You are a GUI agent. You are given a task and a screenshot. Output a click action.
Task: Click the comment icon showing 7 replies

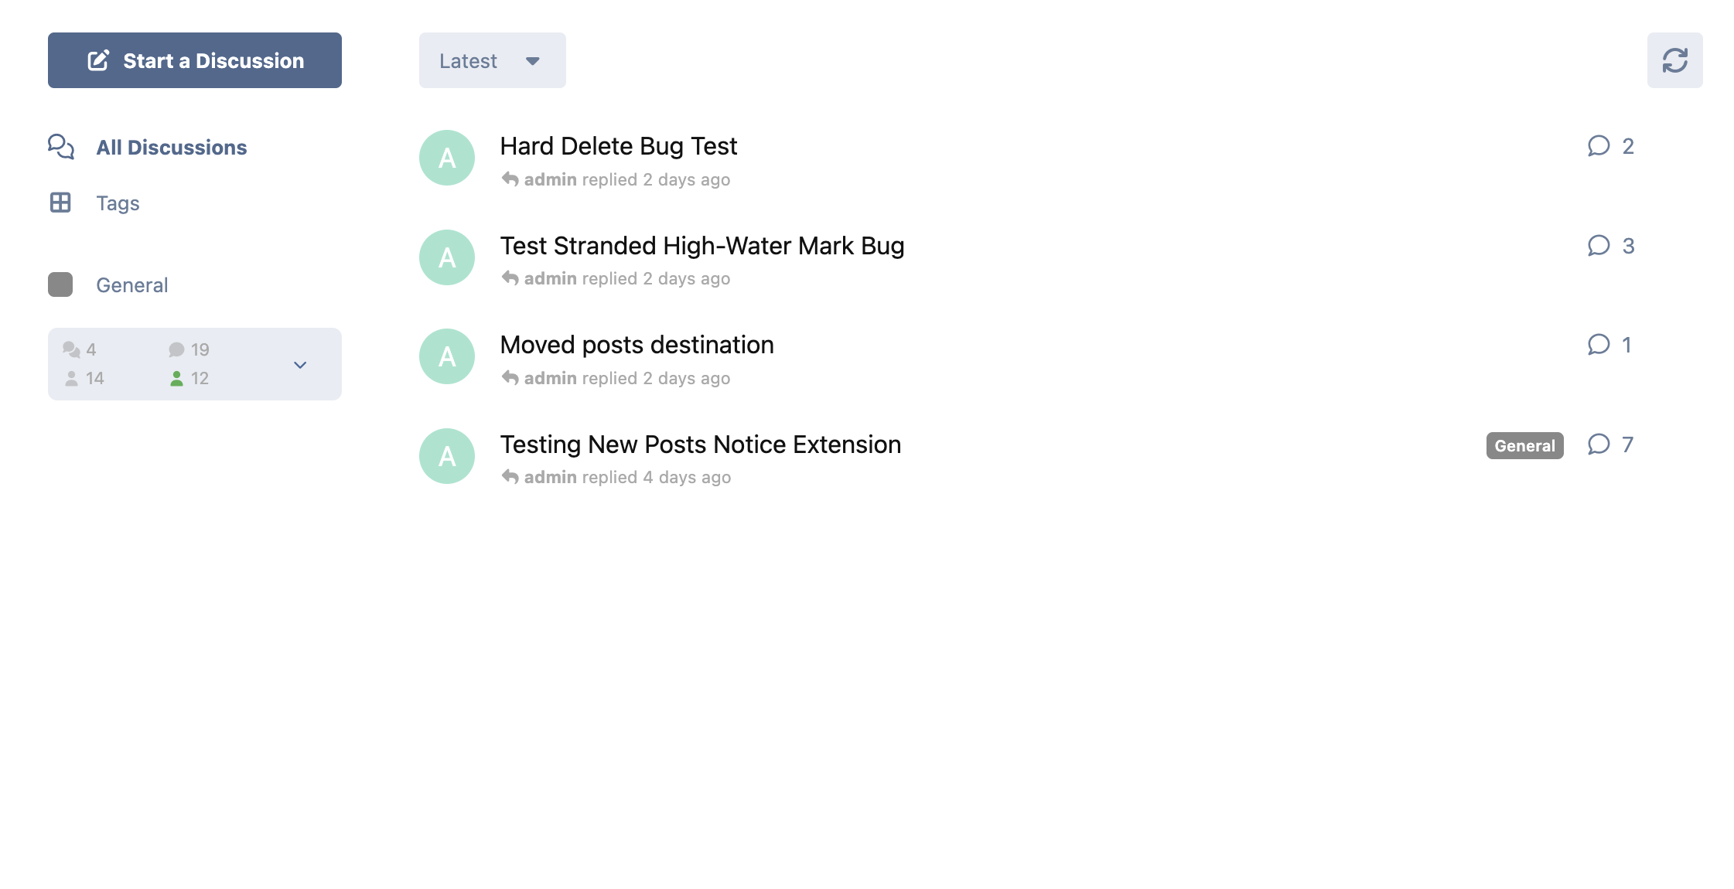1599,444
